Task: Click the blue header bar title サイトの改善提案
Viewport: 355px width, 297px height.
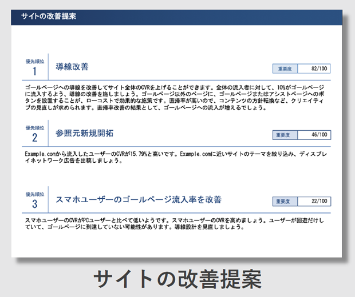Action: pyautogui.click(x=48, y=16)
